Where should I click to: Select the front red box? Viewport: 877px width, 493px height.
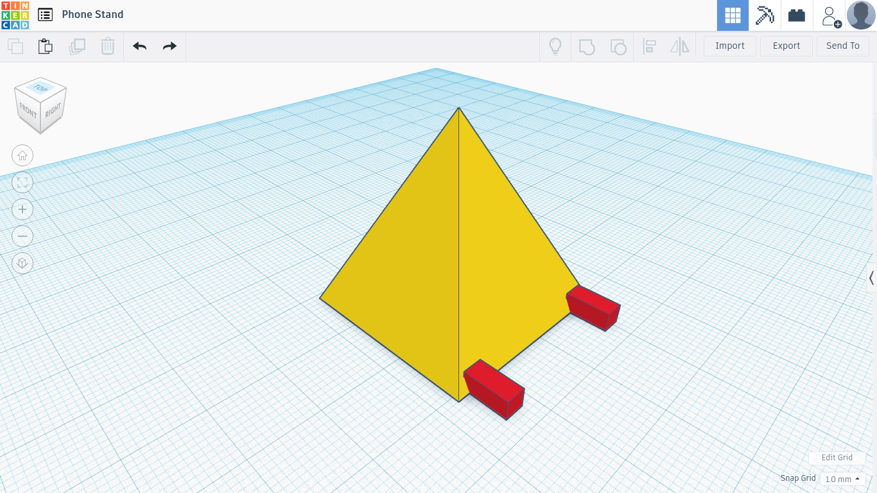pyautogui.click(x=494, y=390)
